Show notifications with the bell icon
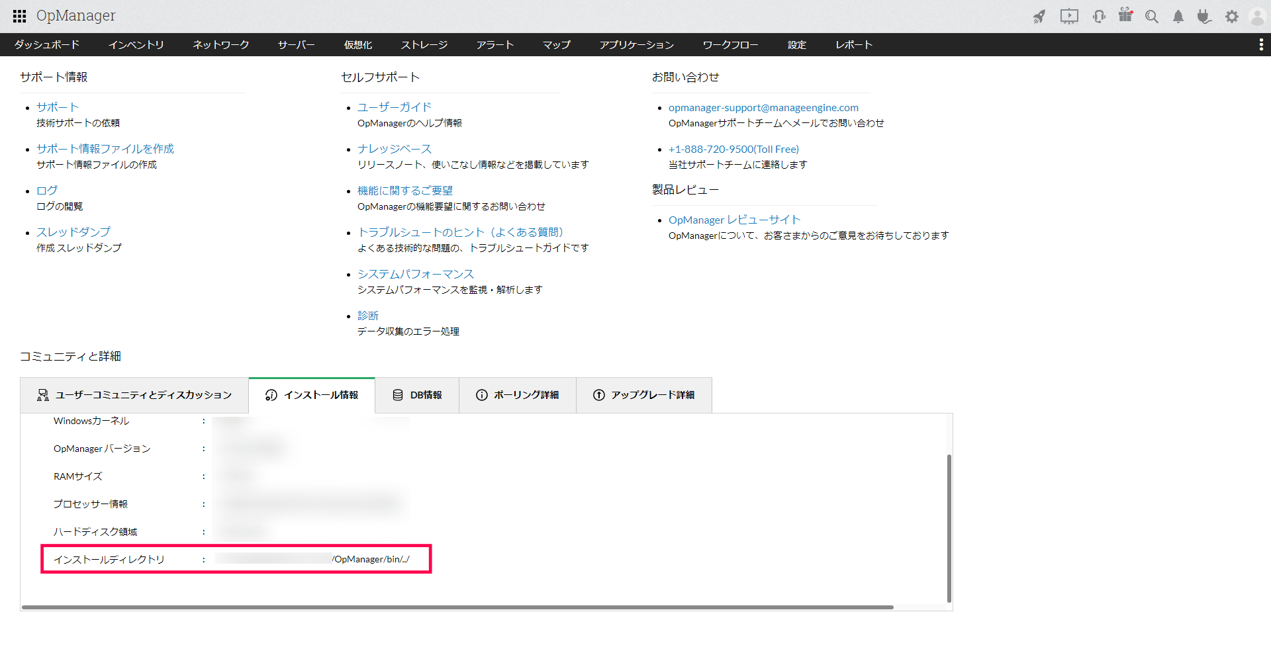Viewport: 1271px width, 657px height. 1178,17
